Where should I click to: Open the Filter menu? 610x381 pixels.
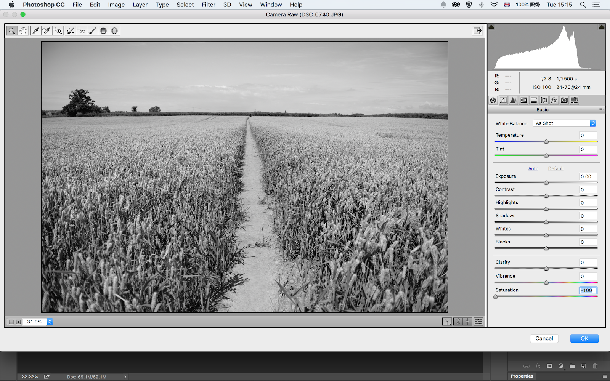tap(208, 5)
